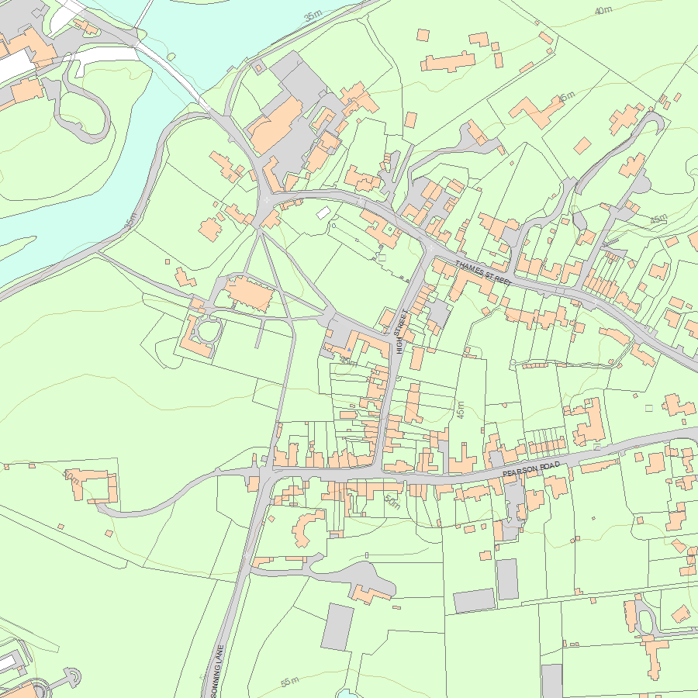Click the 40m contour label
Viewport: 698px width, 698px height.
tap(603, 10)
